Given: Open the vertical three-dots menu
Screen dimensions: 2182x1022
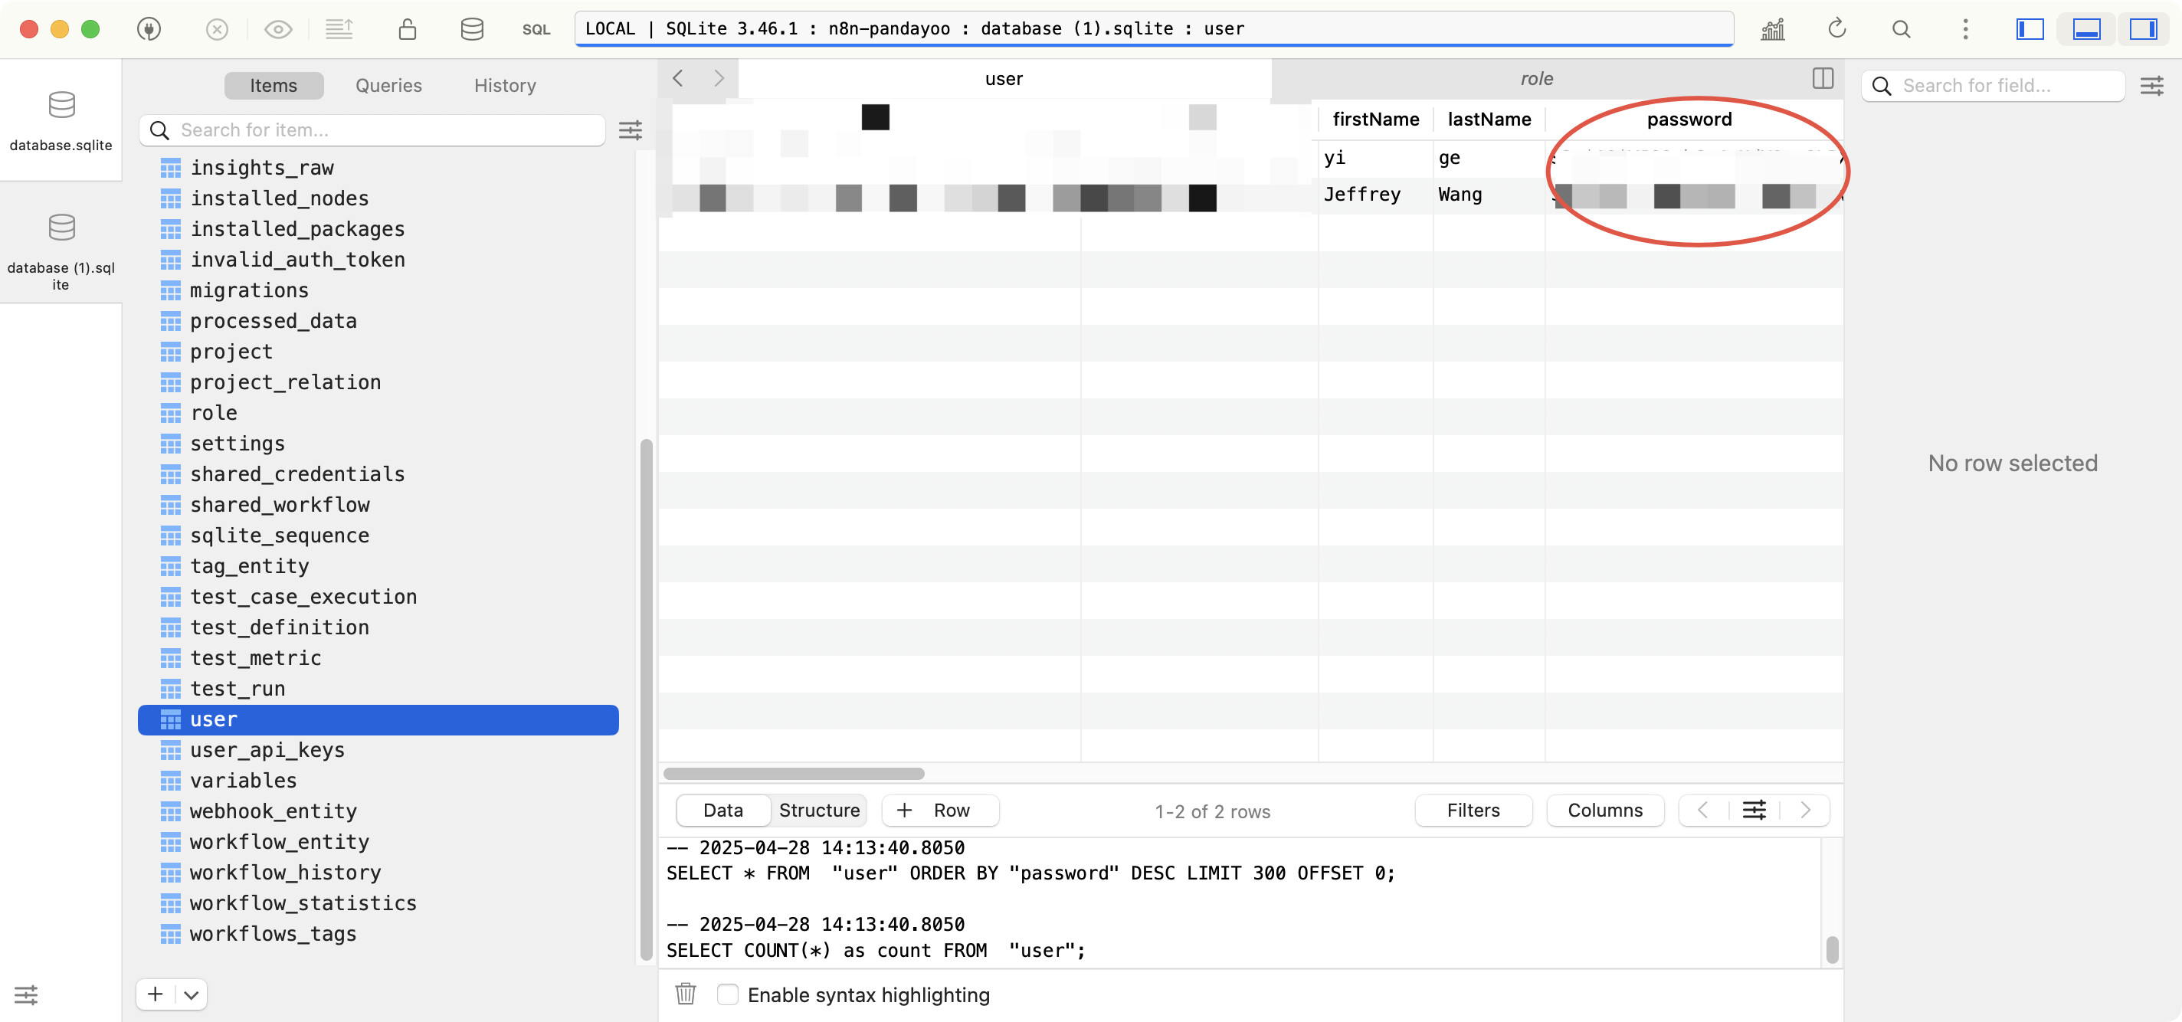Looking at the screenshot, I should pos(1965,29).
